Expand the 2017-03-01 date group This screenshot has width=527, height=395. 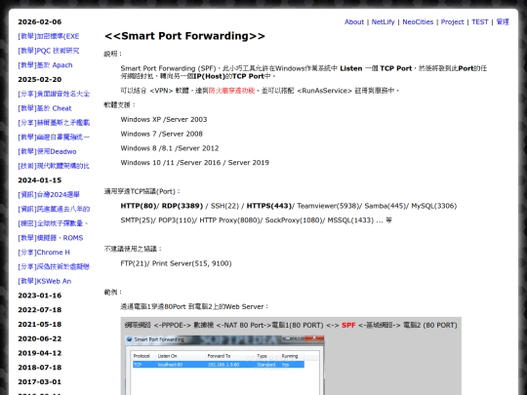pos(40,382)
